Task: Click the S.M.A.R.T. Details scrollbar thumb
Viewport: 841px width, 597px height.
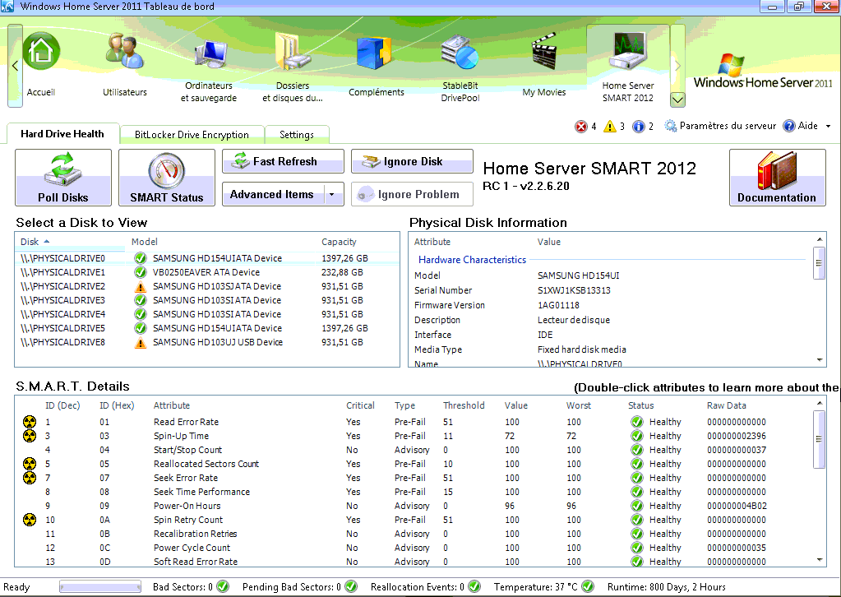Action: pos(819,439)
